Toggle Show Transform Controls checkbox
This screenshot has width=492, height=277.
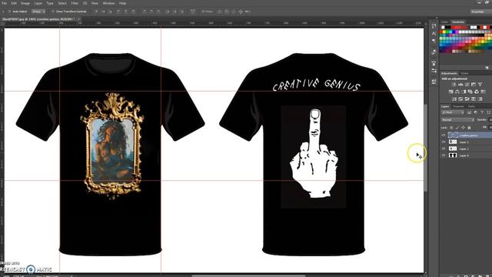[53, 12]
